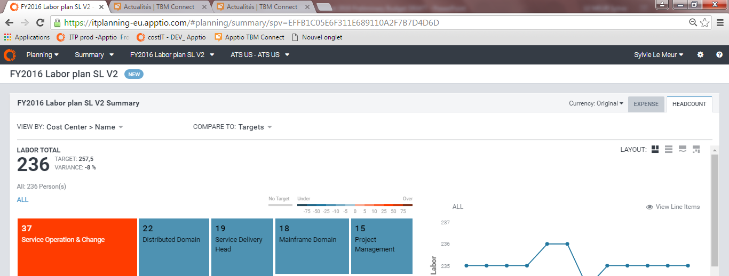Viewport: 729px width, 276px height.
Task: Select Service Operation & Change tile
Action: click(77, 247)
